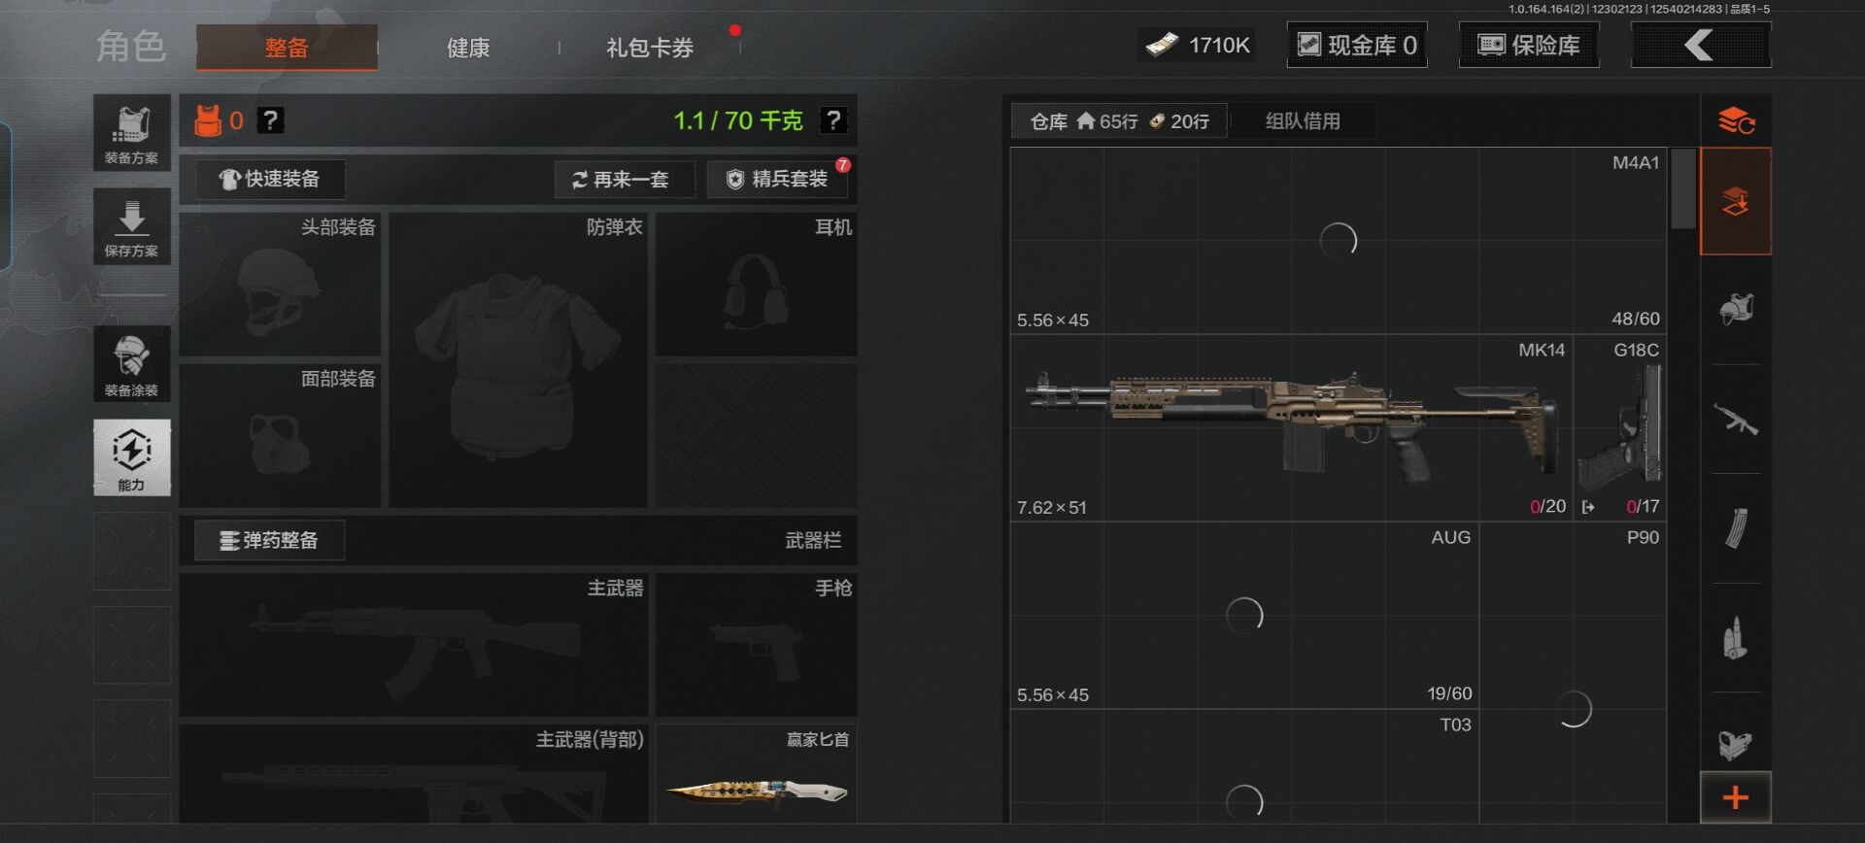Switch to the 礼包卡券 gift voucher tab
The height and width of the screenshot is (843, 1865).
(x=650, y=48)
